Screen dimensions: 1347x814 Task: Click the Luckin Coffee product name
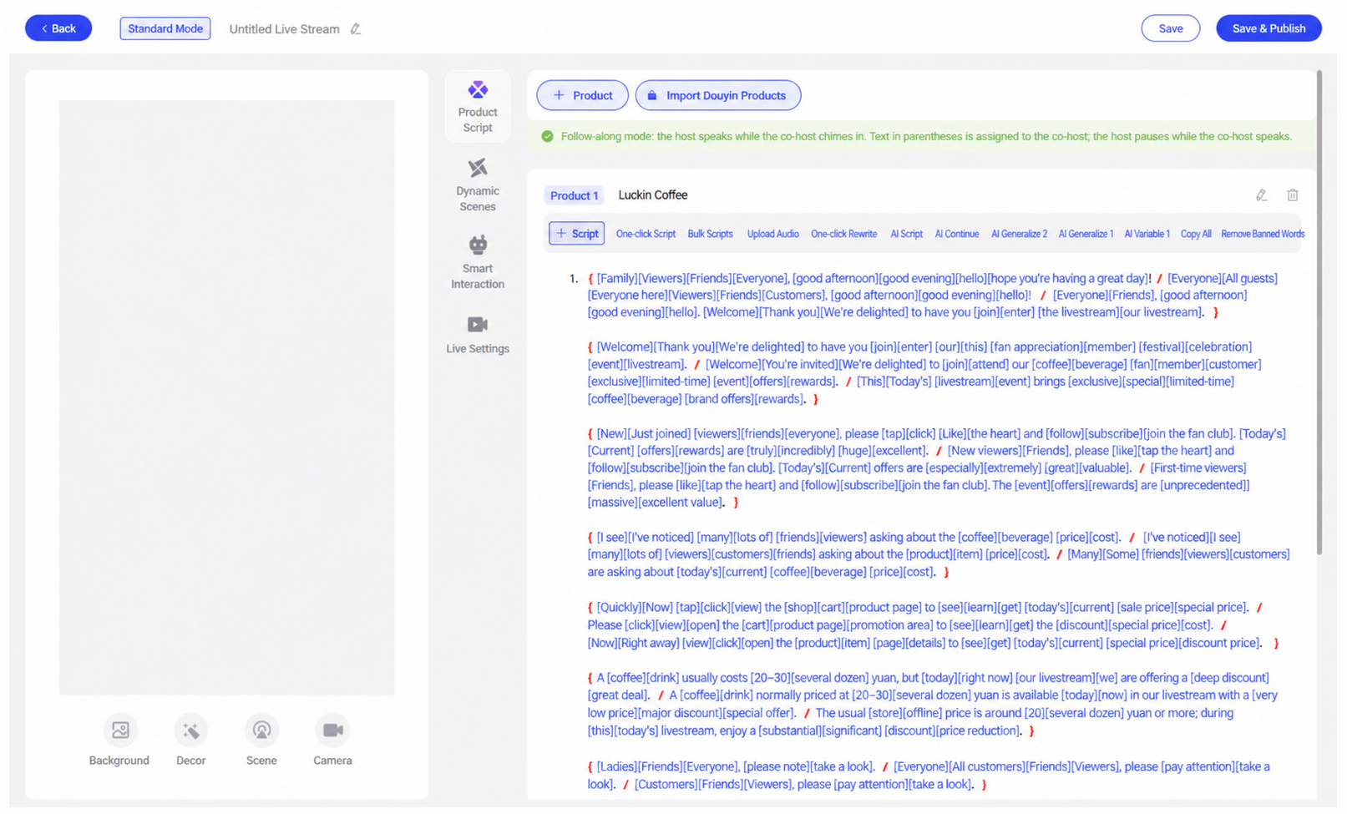(652, 195)
